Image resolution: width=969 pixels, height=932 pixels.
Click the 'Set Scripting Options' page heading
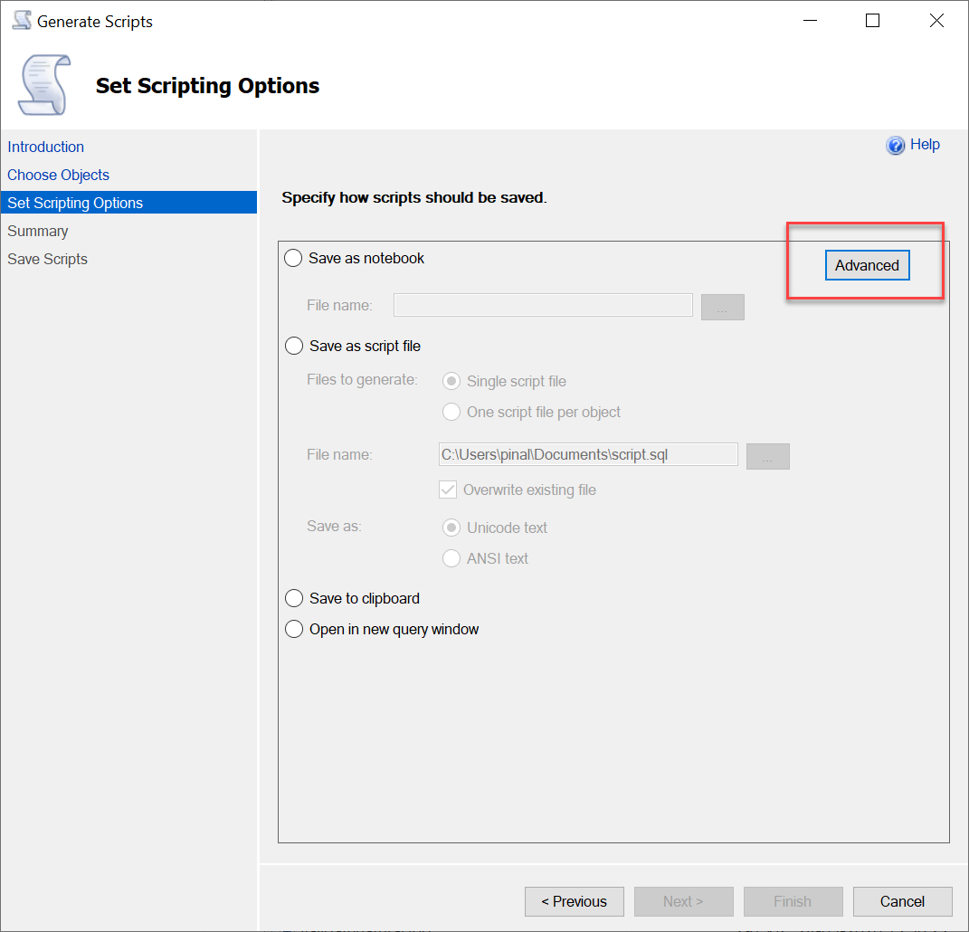click(208, 85)
